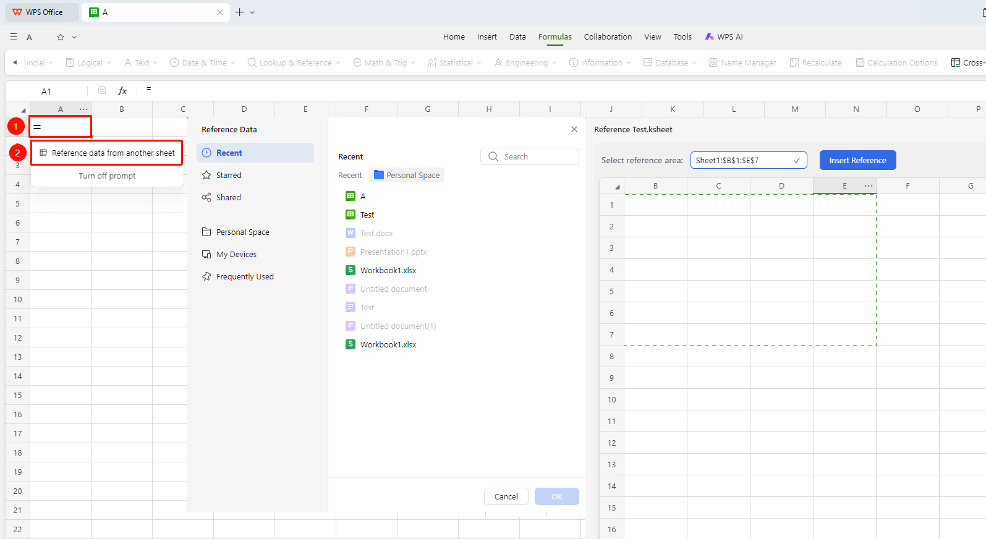Open a new tab with plus icon
This screenshot has height=539, width=986.
coord(239,12)
